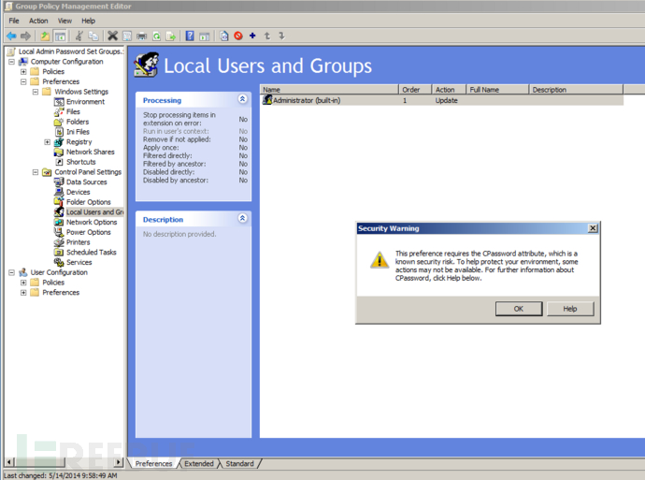This screenshot has height=480, width=645.
Task: Click the red Disable item icon
Action: 238,36
